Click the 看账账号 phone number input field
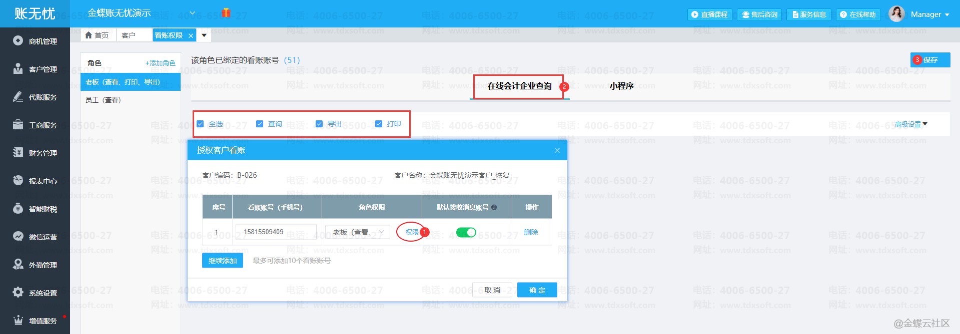This screenshot has height=334, width=960. coord(276,232)
